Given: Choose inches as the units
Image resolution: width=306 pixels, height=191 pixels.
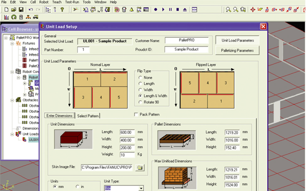Looking at the screenshot, I should pos(78,187).
